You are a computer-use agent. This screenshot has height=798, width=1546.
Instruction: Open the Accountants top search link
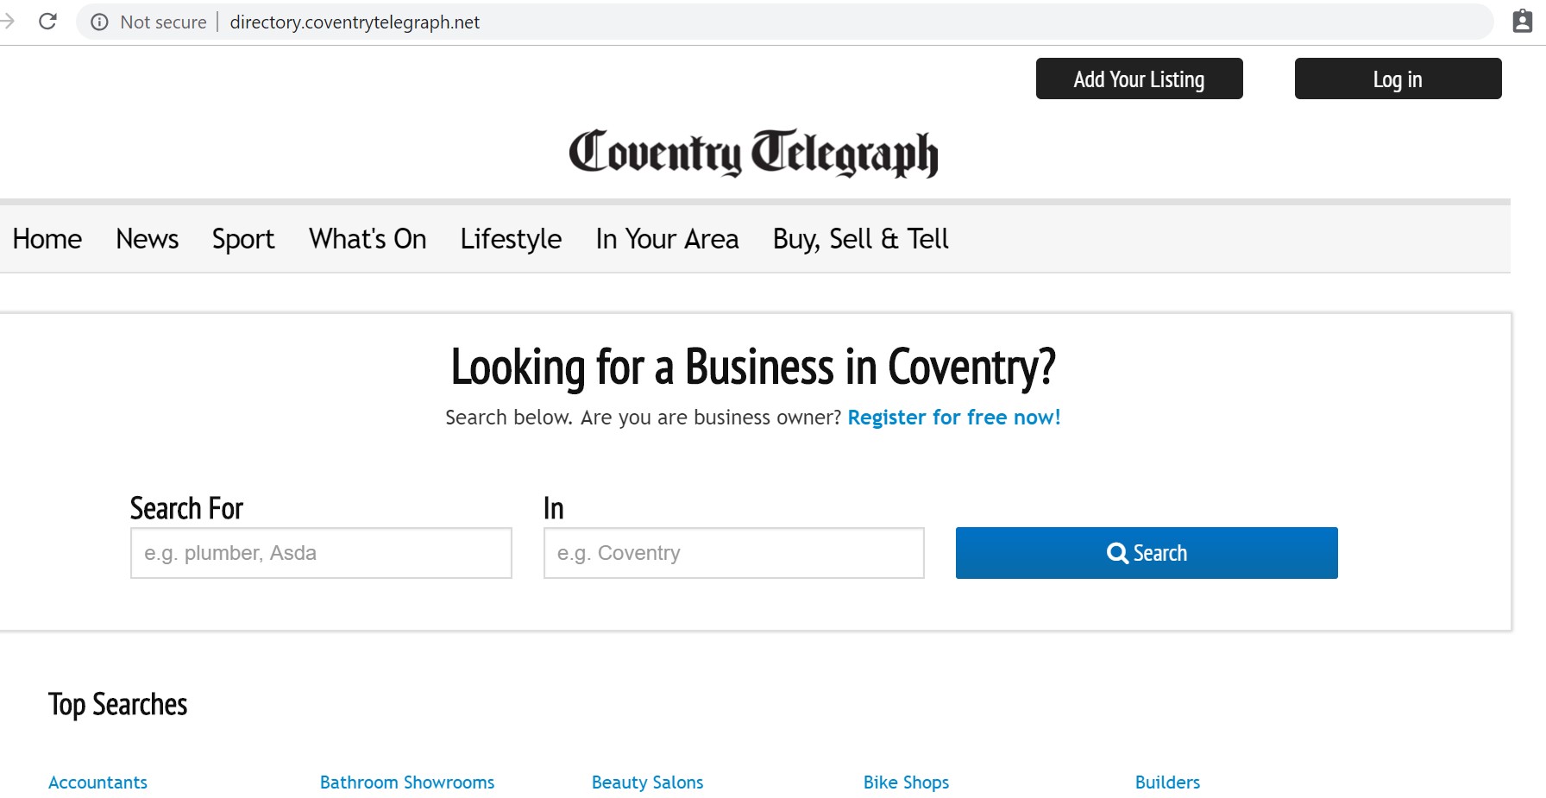coord(97,782)
